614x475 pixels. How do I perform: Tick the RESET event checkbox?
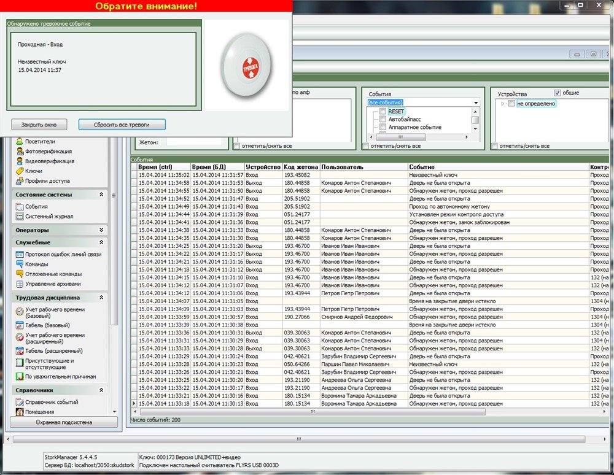[383, 112]
